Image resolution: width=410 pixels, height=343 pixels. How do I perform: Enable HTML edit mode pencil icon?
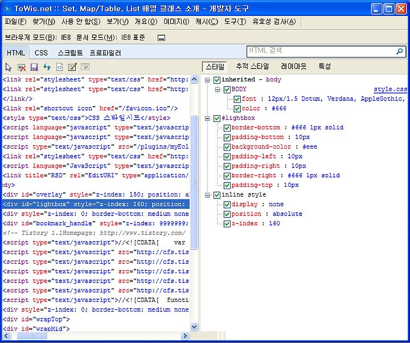72,67
